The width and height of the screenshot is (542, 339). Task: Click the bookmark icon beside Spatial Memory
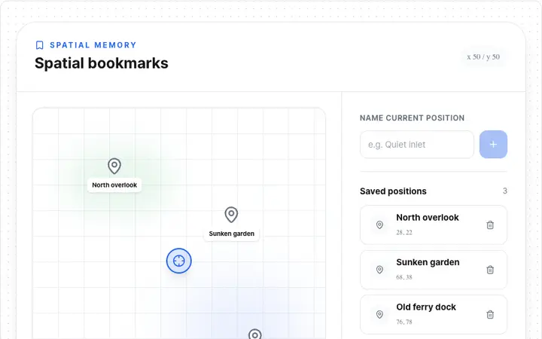40,45
